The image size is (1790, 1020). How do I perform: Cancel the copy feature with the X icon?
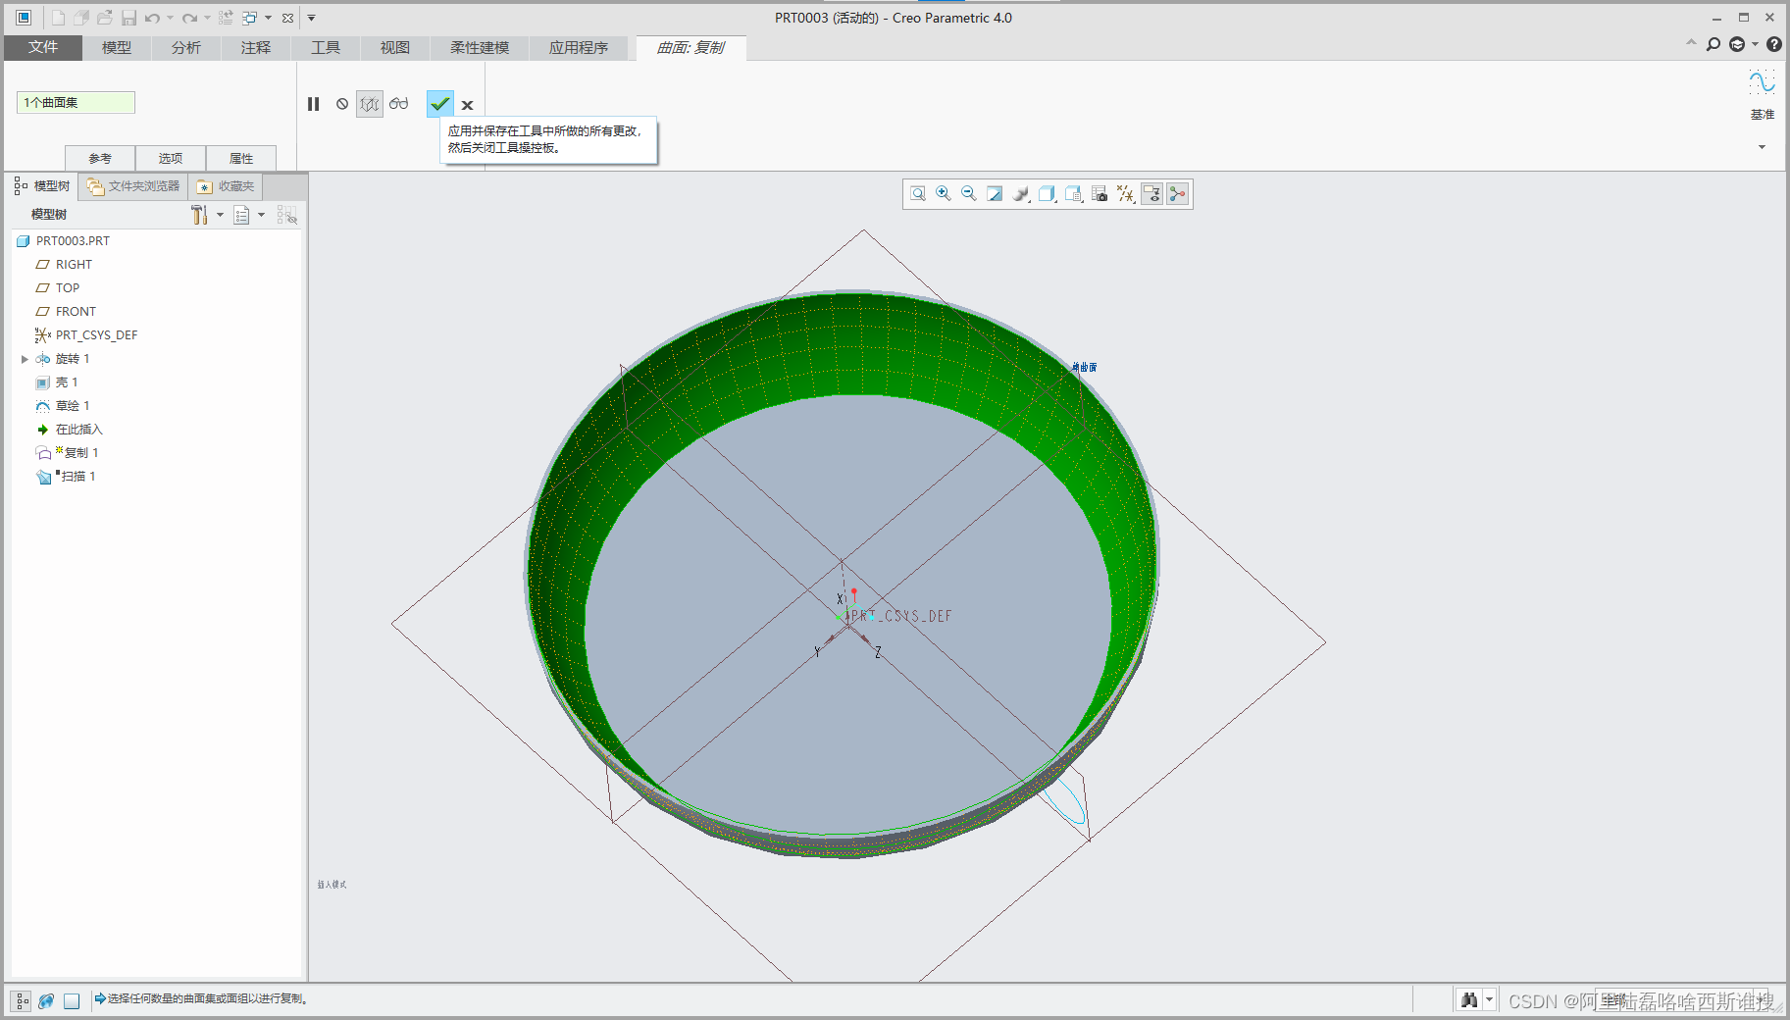click(x=468, y=105)
